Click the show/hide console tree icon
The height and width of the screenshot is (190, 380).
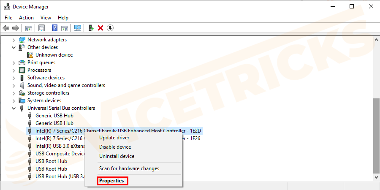click(x=29, y=28)
